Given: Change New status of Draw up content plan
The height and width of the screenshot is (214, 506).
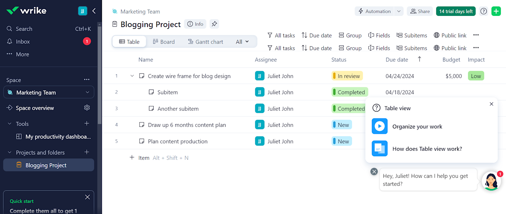Looking at the screenshot, I should pyautogui.click(x=342, y=125).
